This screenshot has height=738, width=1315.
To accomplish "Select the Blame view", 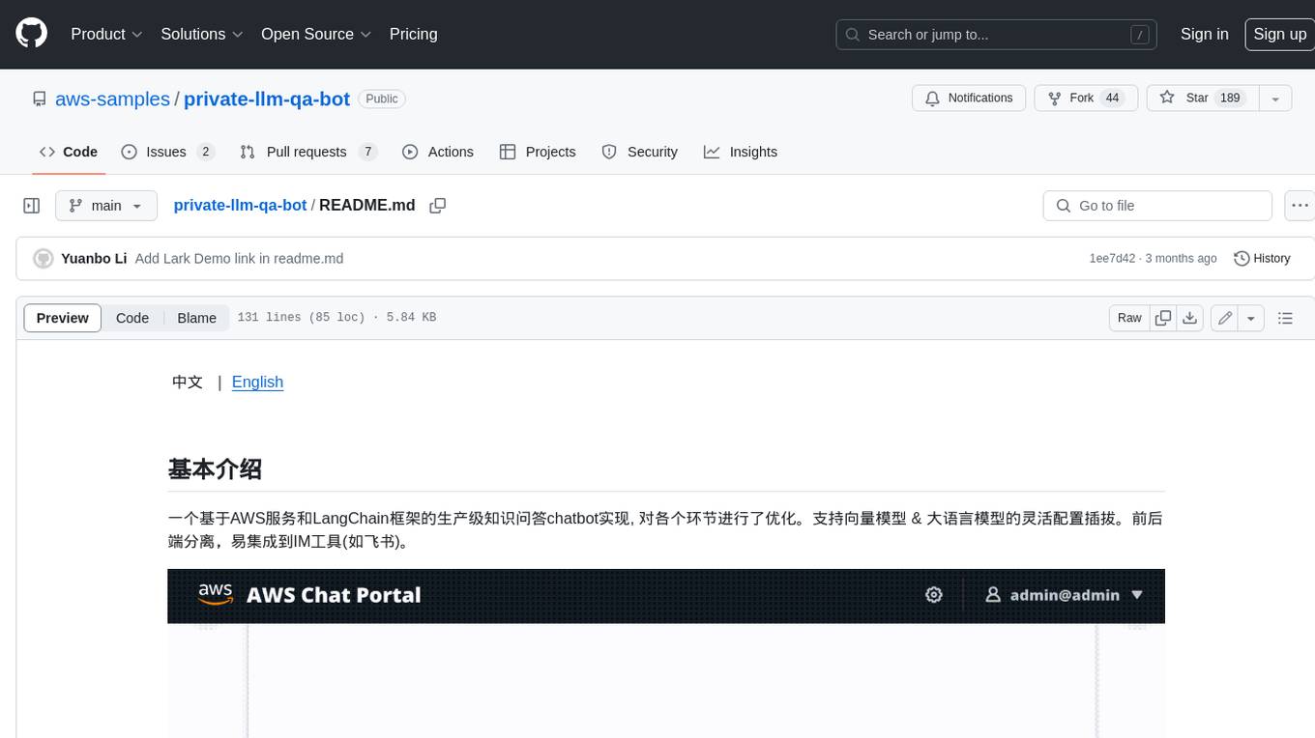I will coord(196,318).
